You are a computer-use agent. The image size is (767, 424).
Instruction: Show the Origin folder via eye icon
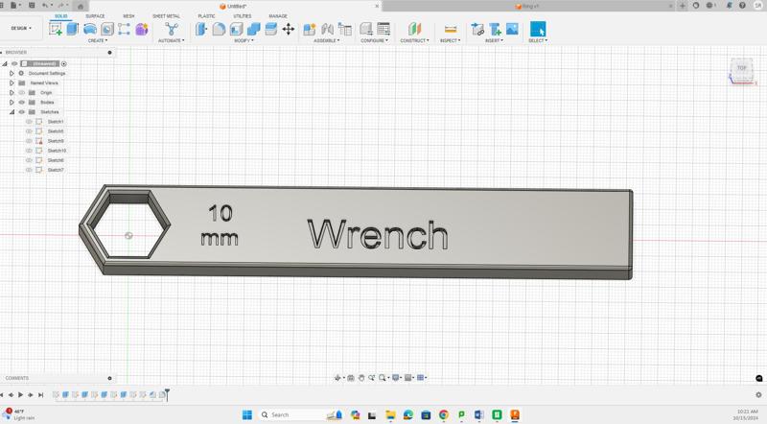coord(21,92)
